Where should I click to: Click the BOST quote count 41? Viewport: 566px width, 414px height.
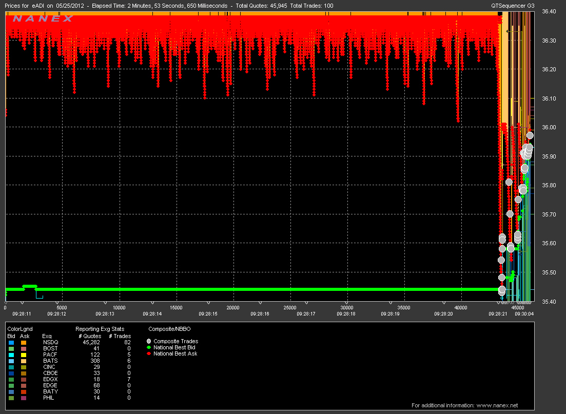(96, 348)
